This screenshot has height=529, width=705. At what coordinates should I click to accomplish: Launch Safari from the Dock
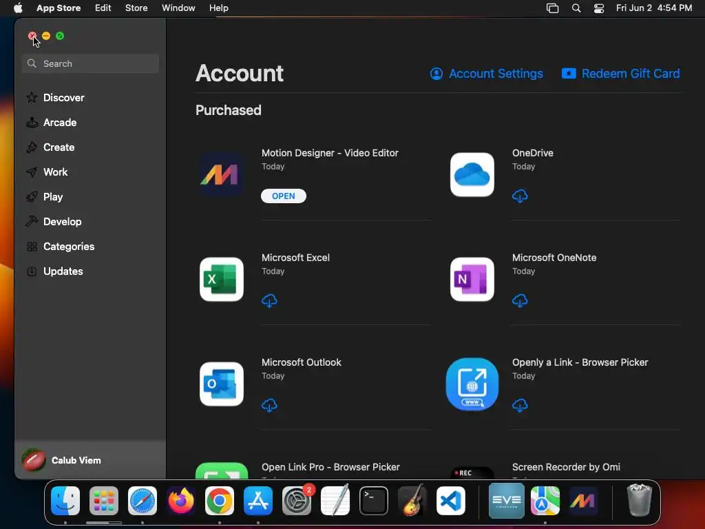point(143,501)
